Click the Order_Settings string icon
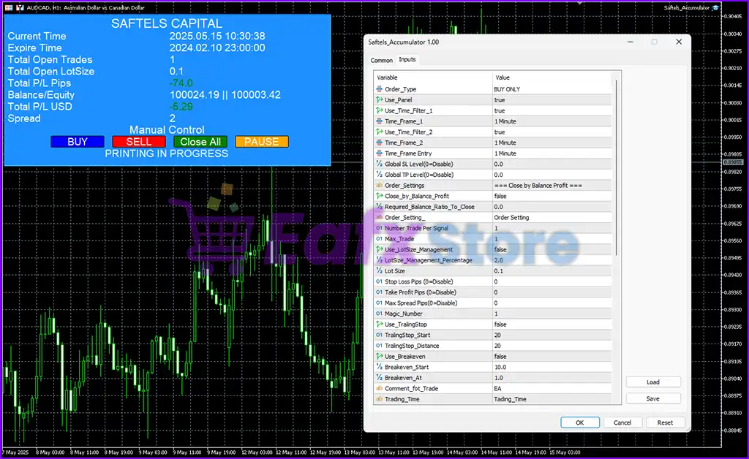 380,185
